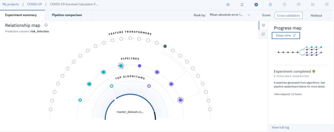This screenshot has width=334, height=132.
Task: Go to COVID-19 breadcrumb link
Action: tap(34, 4)
